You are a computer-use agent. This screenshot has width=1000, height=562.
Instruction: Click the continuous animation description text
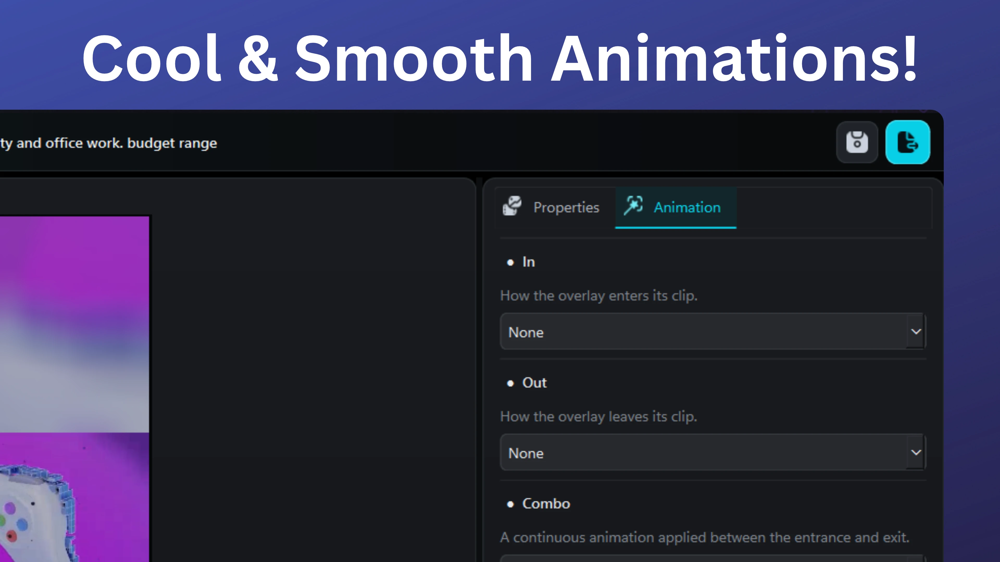[705, 538]
